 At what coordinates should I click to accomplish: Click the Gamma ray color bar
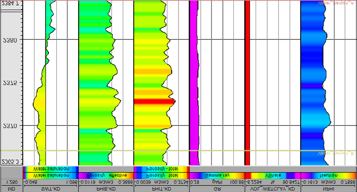(x=217, y=176)
